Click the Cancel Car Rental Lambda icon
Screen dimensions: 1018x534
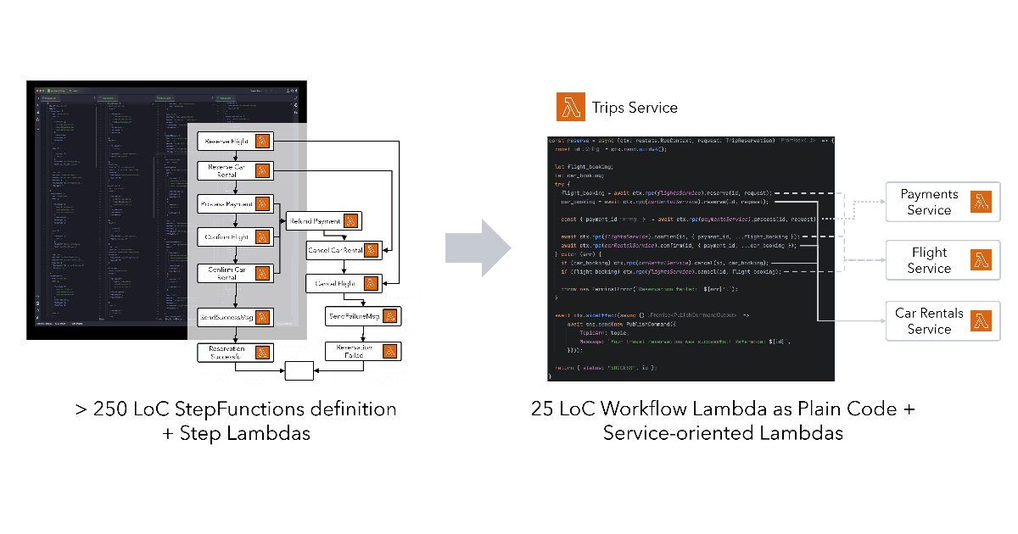(372, 251)
